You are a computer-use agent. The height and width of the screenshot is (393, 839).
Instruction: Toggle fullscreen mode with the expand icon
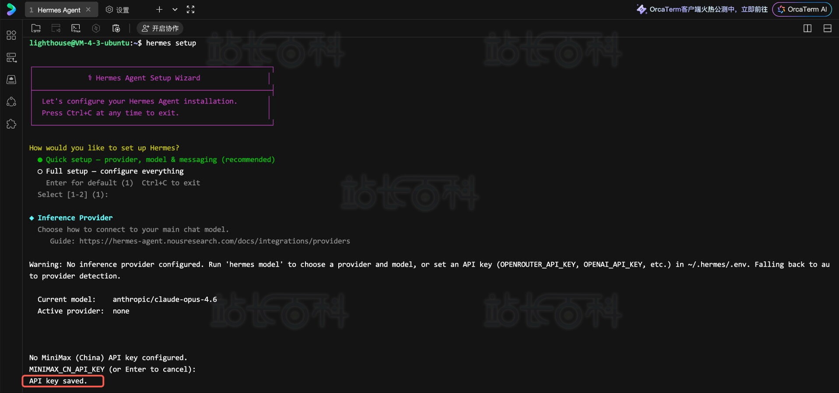(x=190, y=10)
